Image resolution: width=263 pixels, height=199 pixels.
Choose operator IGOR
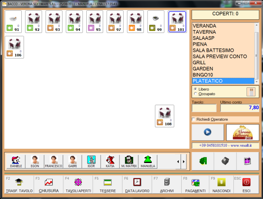coord(91,162)
